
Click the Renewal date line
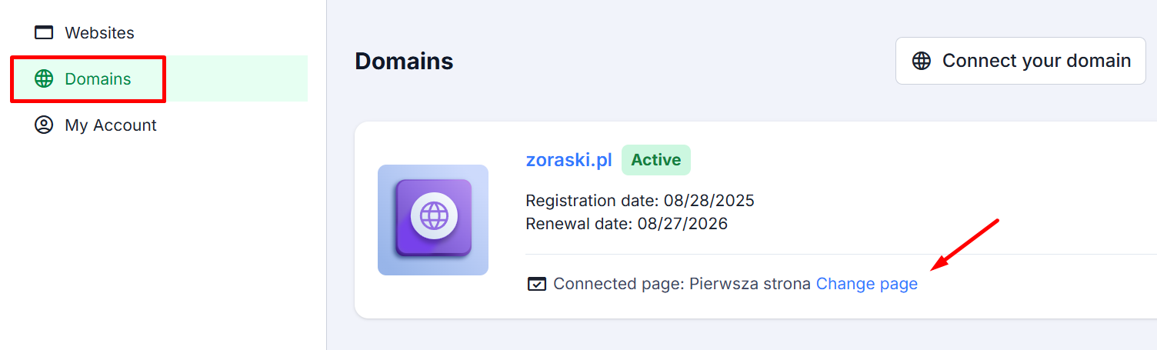point(626,224)
